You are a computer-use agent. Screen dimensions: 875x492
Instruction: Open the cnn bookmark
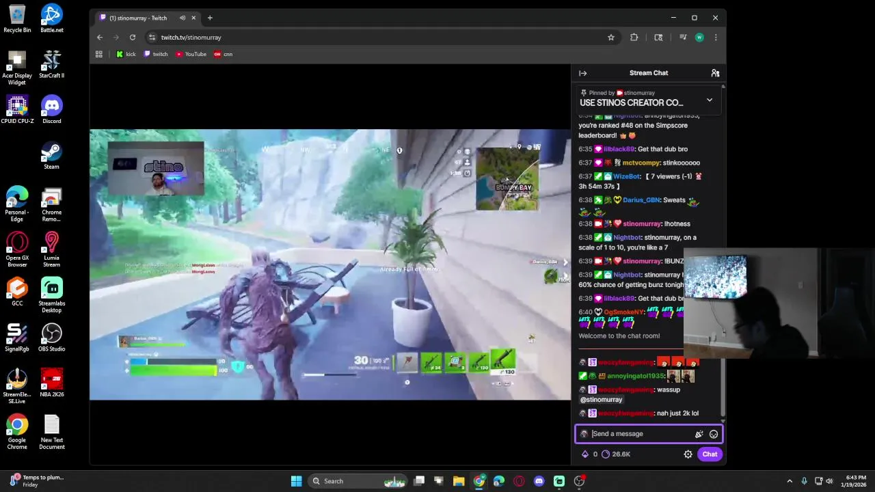coord(223,54)
